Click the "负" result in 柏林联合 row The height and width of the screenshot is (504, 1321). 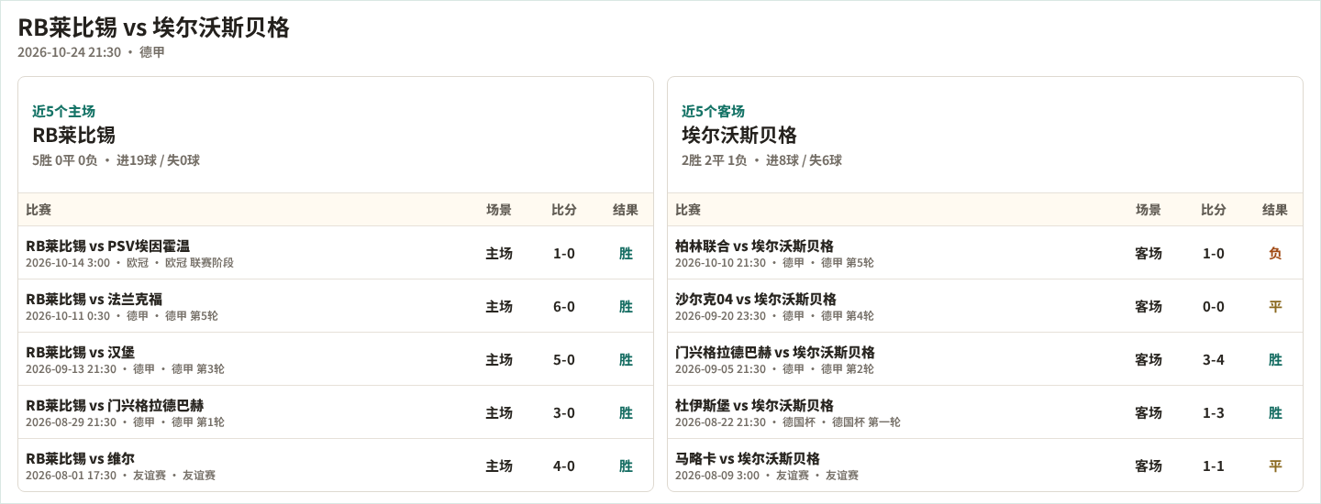click(1275, 253)
